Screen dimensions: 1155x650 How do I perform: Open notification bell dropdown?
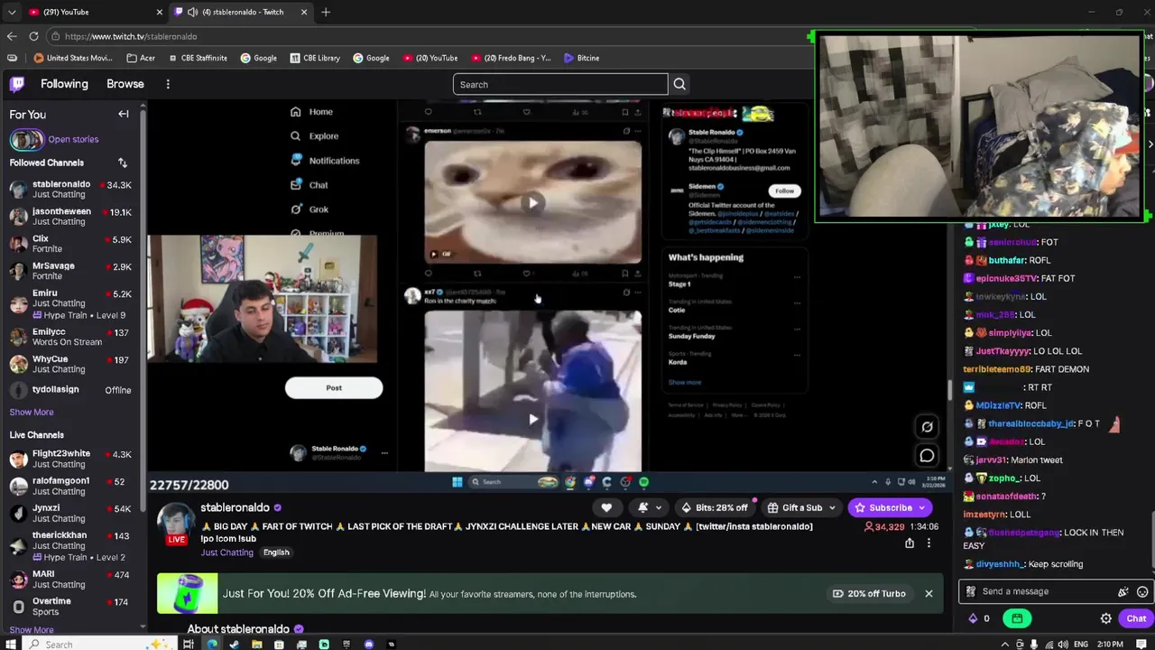tap(649, 507)
